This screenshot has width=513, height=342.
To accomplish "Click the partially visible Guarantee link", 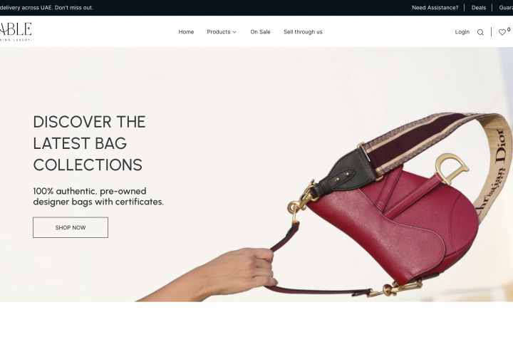I will [506, 8].
